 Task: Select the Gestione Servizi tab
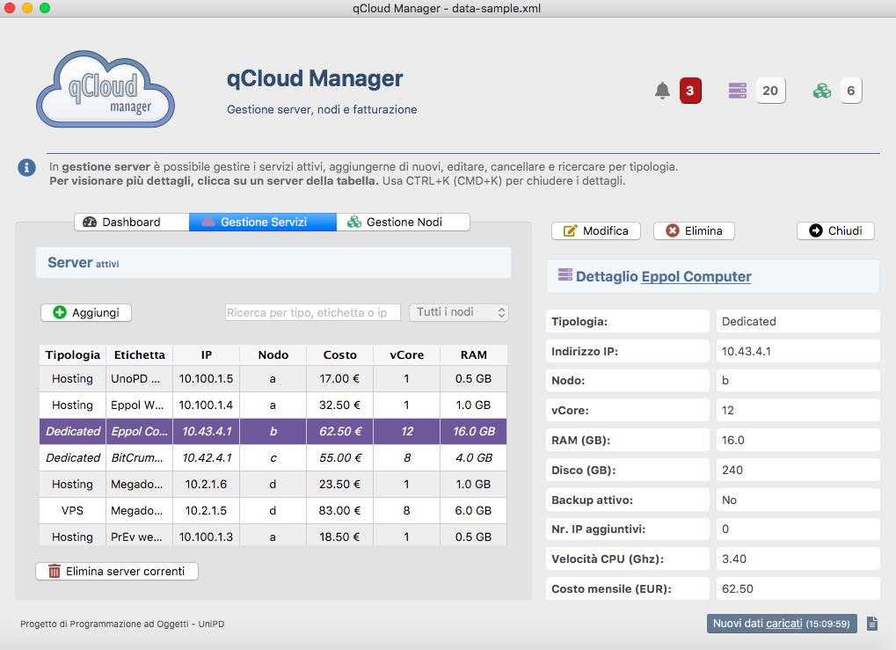pos(263,222)
